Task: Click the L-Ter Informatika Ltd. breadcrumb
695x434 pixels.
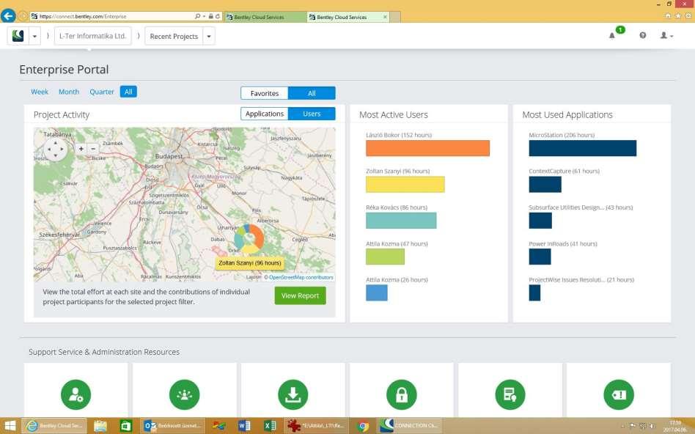Action: (x=92, y=36)
